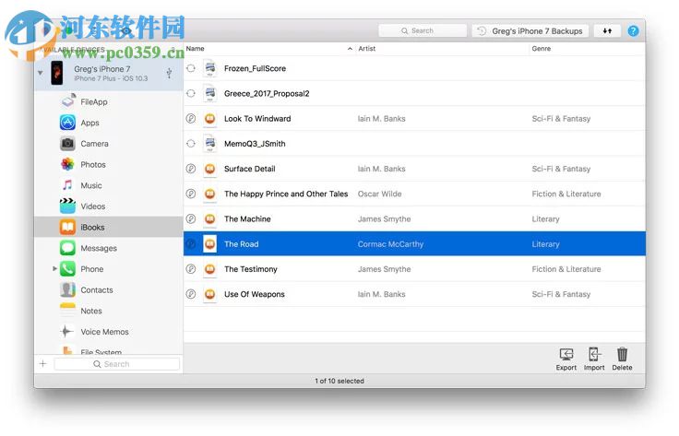Add a device with the plus button

click(x=43, y=364)
